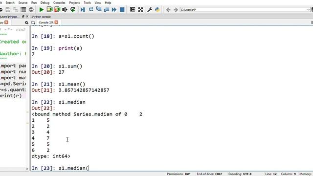
Task: Click the In [18] a=s1.count() line
Action: [x=63, y=36]
